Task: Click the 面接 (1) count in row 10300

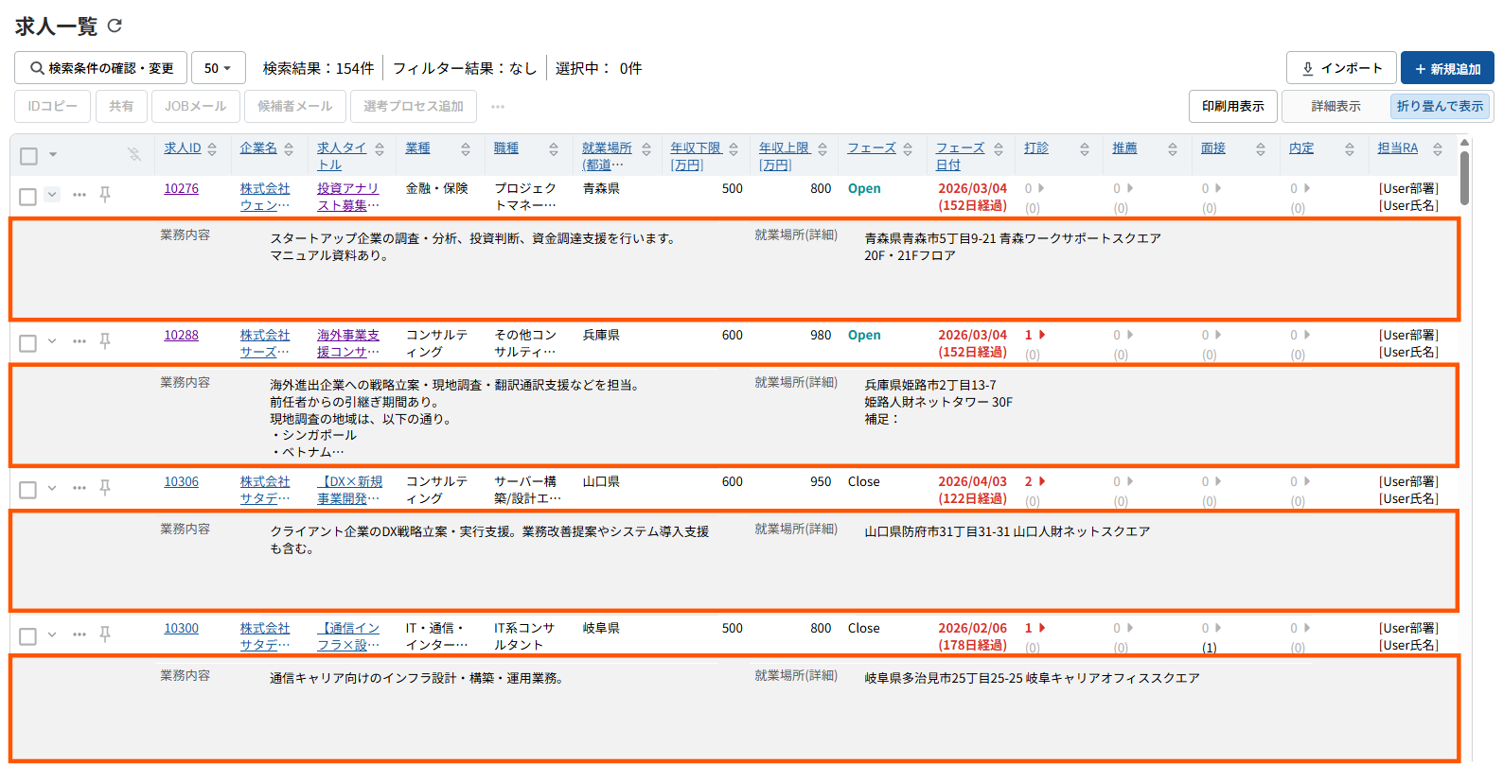Action: point(1210,648)
